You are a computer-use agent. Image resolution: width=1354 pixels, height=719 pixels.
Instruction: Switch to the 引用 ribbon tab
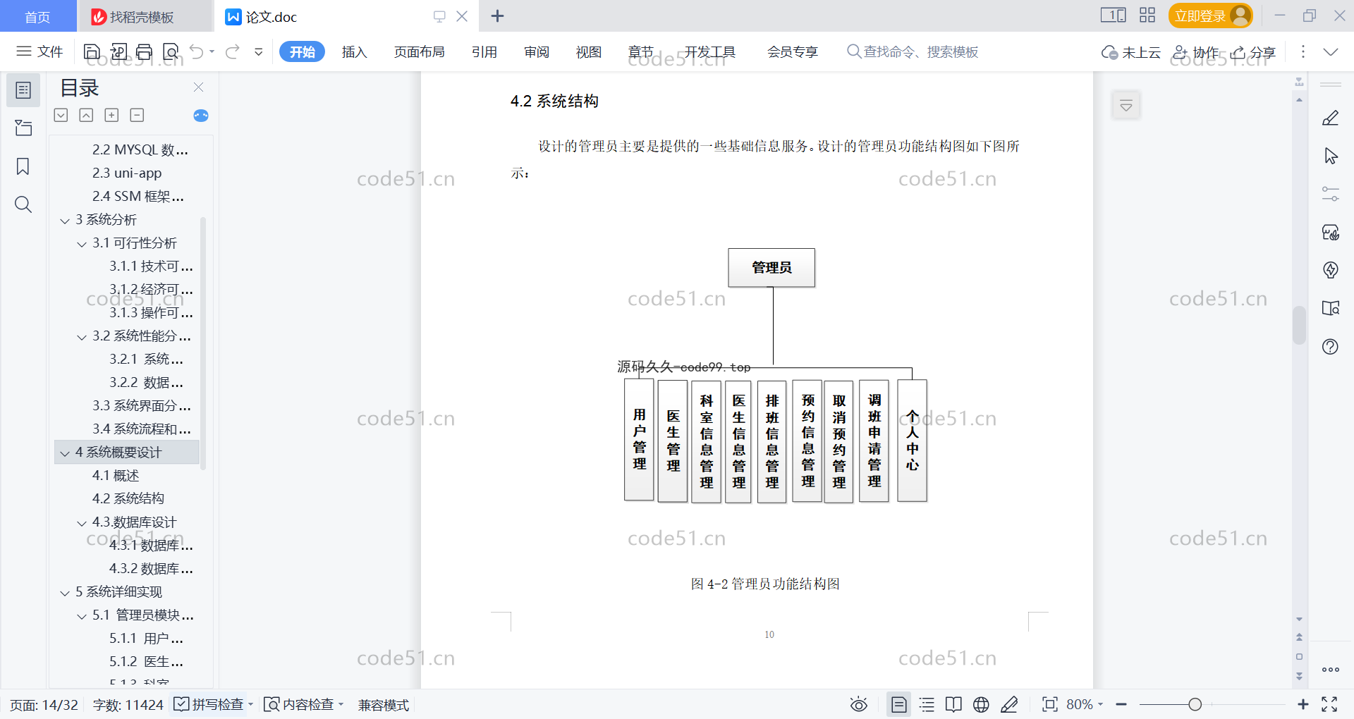click(484, 51)
